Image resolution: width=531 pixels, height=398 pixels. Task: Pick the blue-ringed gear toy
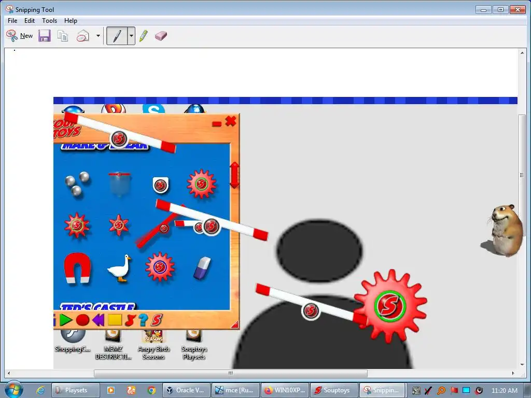(x=160, y=267)
